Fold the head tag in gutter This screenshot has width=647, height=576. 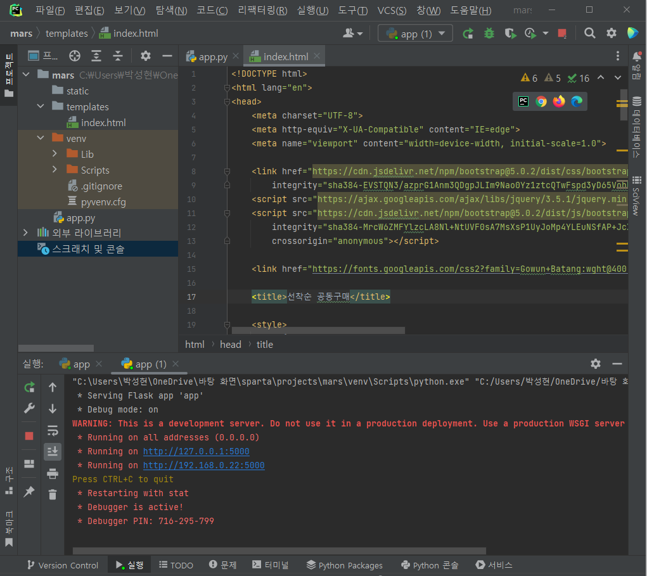point(227,101)
